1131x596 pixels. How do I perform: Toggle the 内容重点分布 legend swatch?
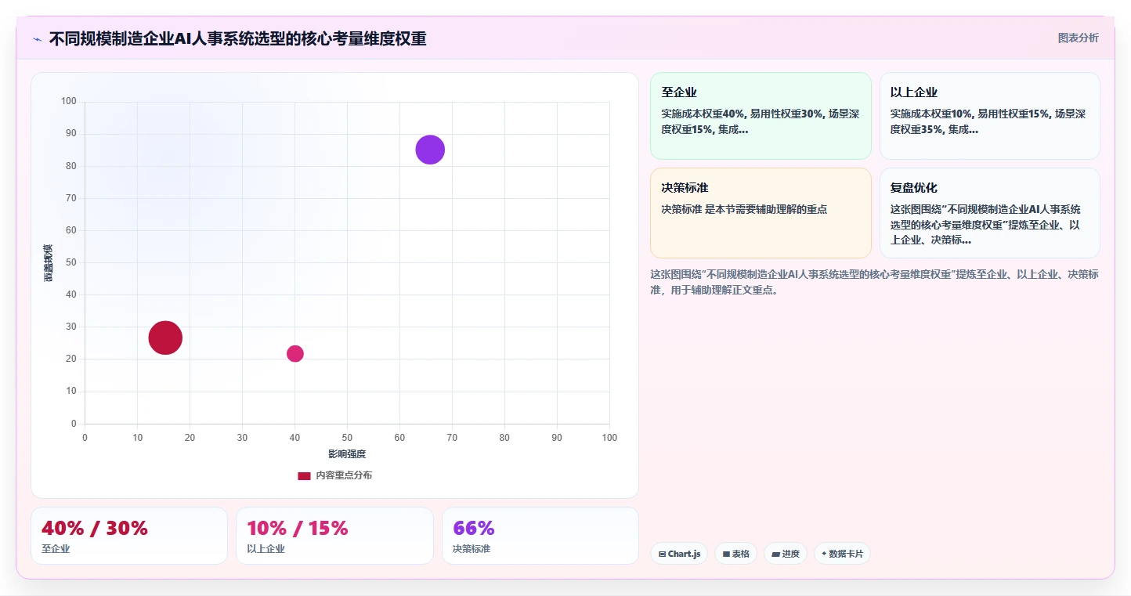click(x=304, y=475)
